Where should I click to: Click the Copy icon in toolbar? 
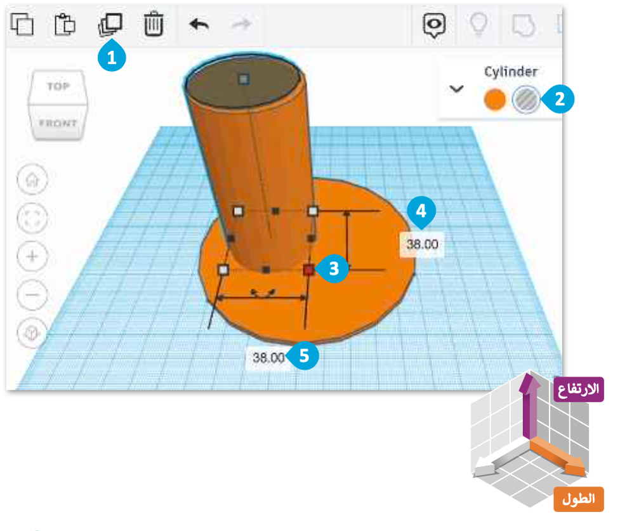(x=22, y=24)
